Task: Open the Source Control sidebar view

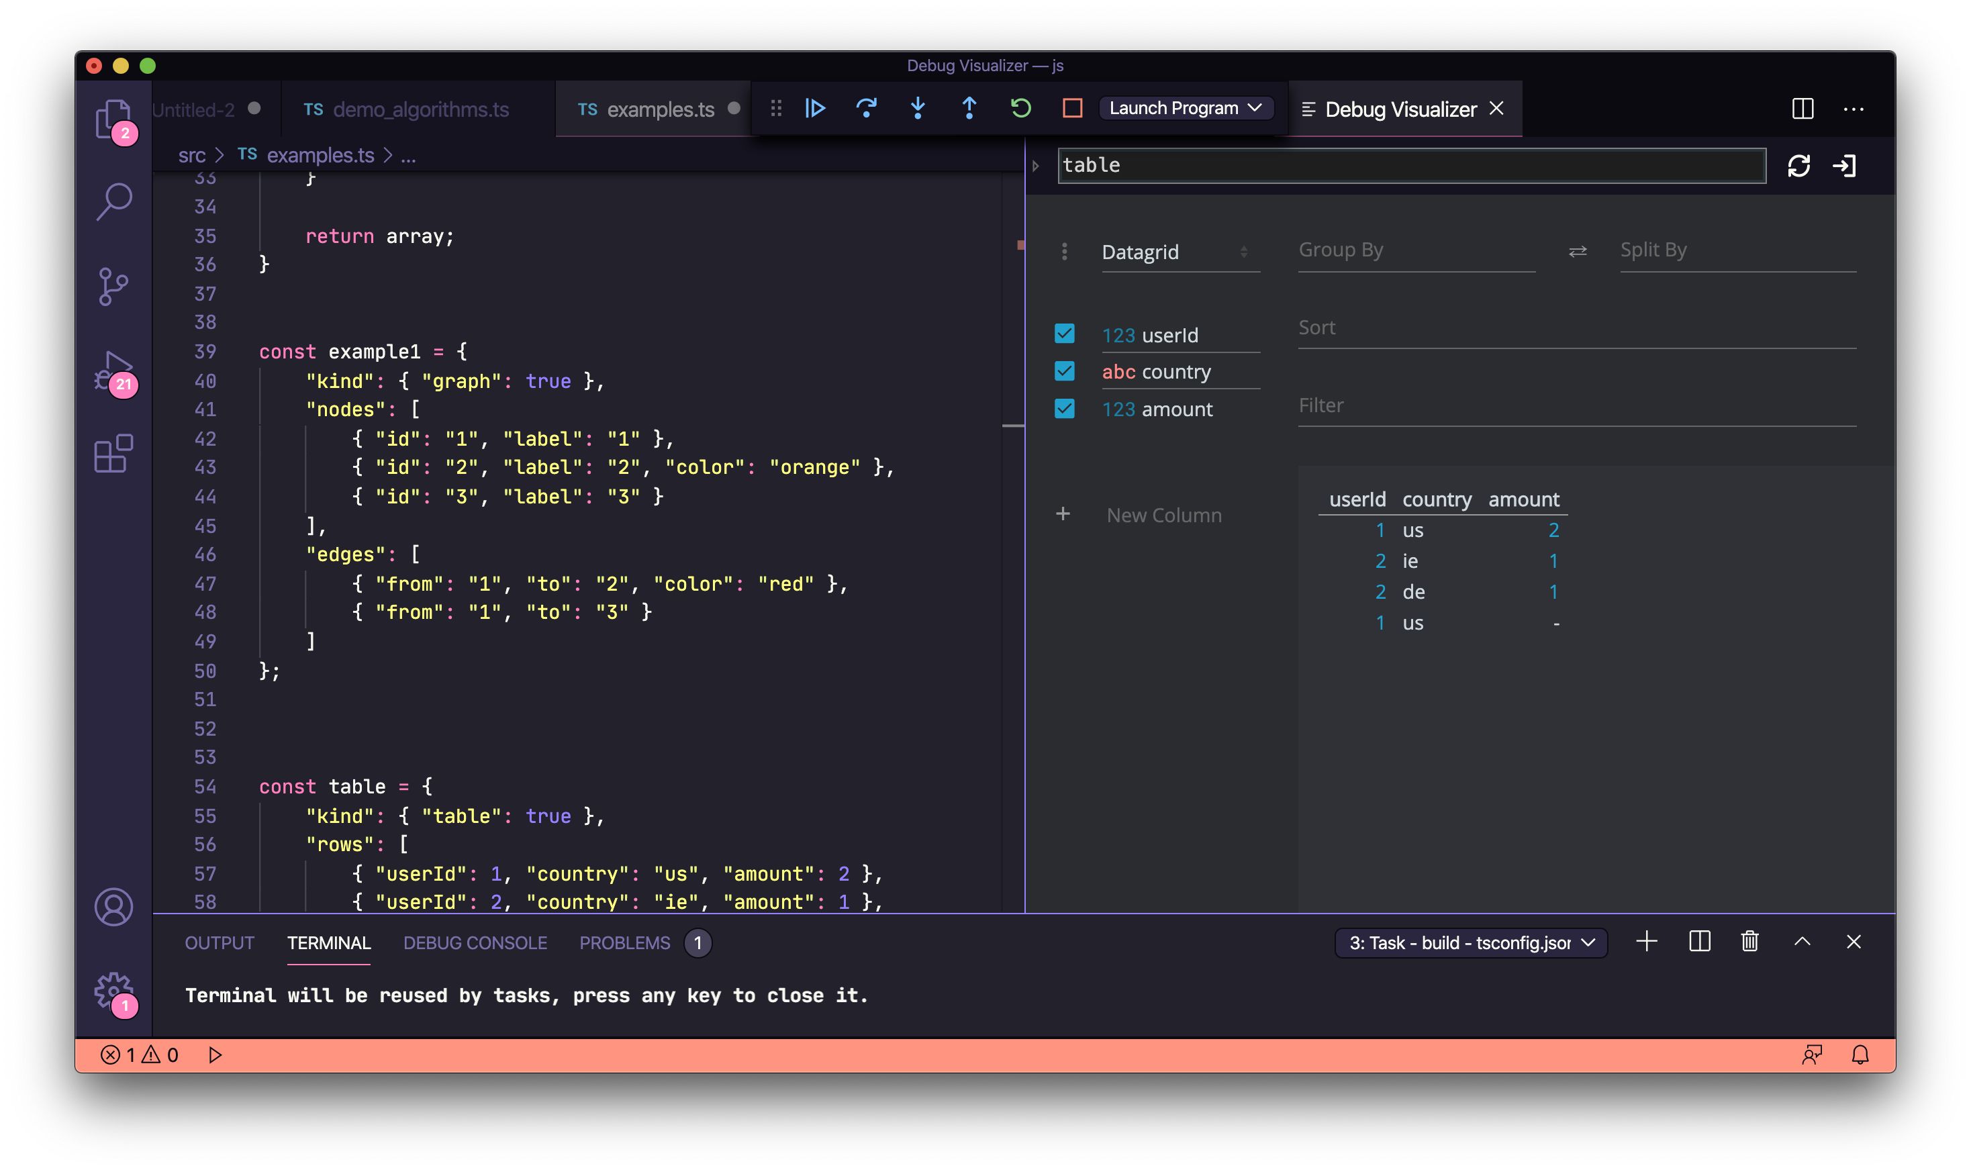Action: [113, 286]
